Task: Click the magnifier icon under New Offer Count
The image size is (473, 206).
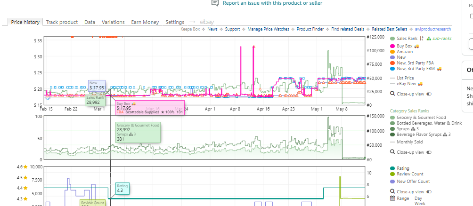Action: pyautogui.click(x=392, y=191)
